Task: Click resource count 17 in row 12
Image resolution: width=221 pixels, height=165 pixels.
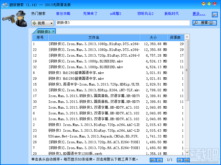Action: 182,56
